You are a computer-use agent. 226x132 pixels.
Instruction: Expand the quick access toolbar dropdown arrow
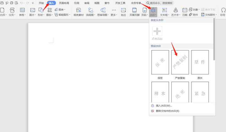click(33, 3)
